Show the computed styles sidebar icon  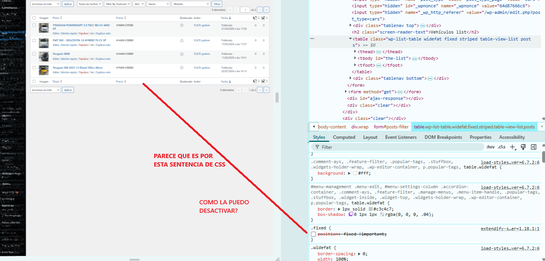[x=534, y=147]
